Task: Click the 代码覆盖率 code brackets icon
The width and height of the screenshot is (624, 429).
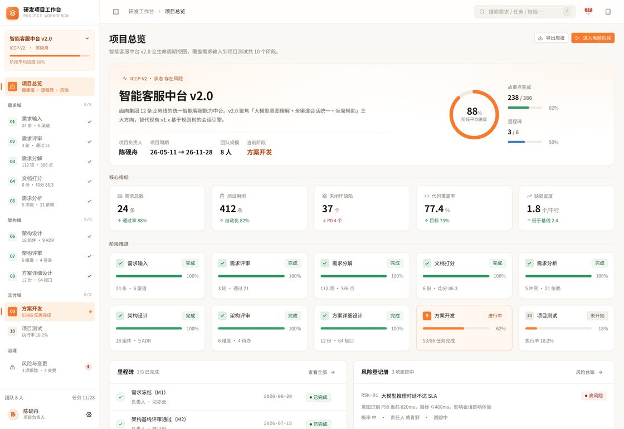Action: click(427, 196)
